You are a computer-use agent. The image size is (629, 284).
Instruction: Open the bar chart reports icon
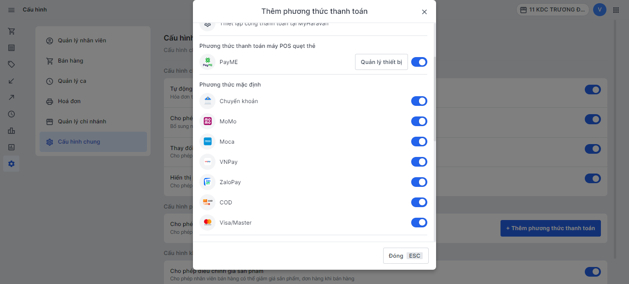pos(12,131)
